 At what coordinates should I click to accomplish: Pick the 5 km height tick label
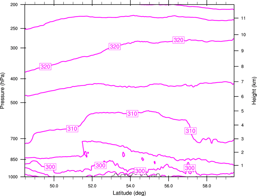pos(242,111)
